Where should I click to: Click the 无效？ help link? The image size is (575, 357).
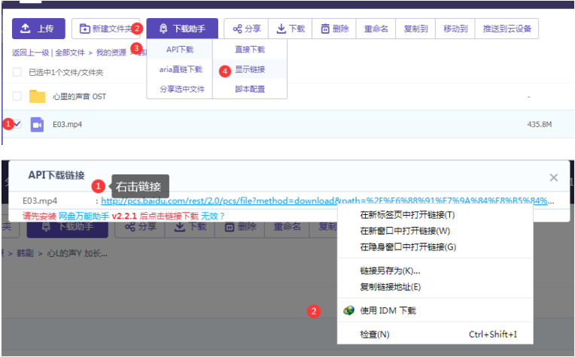[x=213, y=216]
